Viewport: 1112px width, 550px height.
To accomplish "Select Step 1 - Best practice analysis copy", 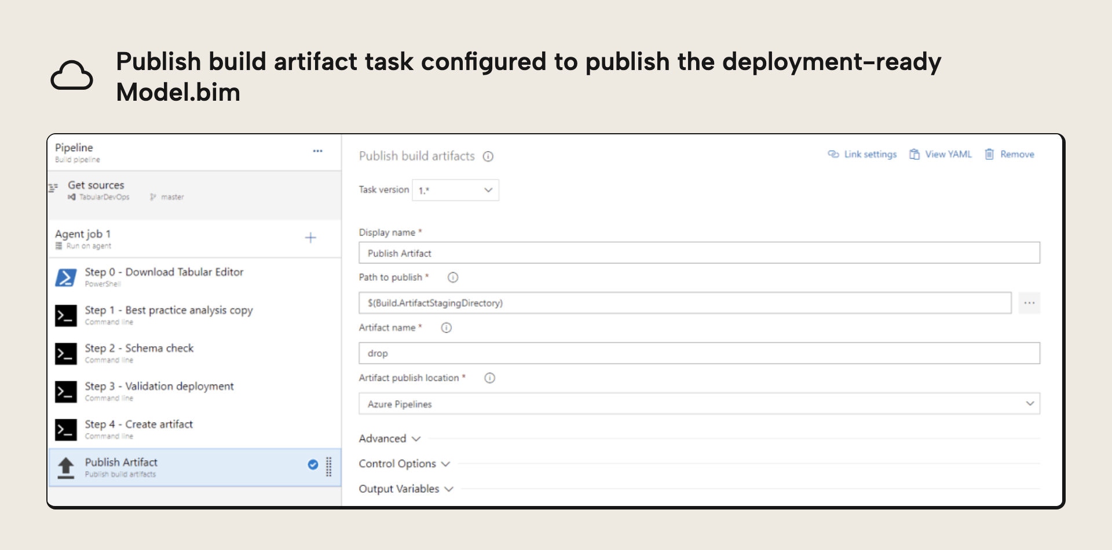I will pos(195,316).
